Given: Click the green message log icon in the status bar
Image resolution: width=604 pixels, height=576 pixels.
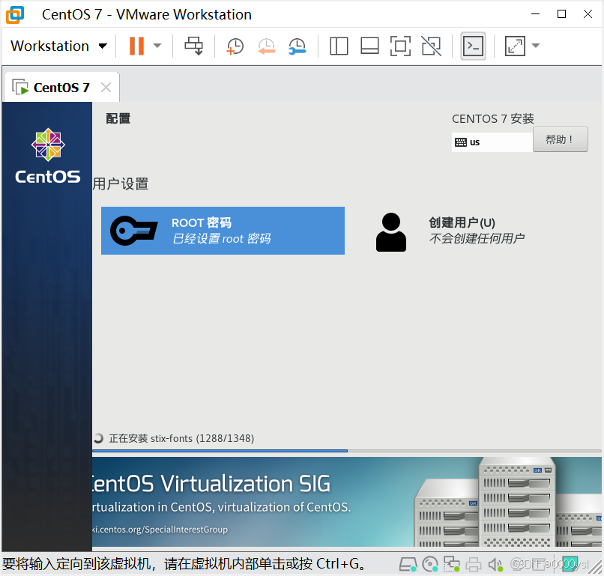Looking at the screenshot, I should [x=570, y=564].
